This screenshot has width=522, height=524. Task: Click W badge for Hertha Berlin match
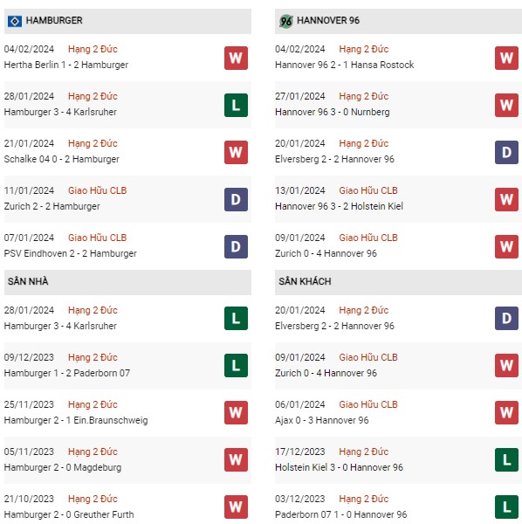pyautogui.click(x=236, y=59)
